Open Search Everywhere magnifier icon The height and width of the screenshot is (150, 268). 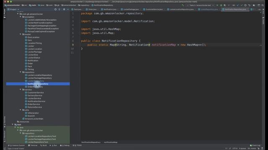click(x=263, y=5)
